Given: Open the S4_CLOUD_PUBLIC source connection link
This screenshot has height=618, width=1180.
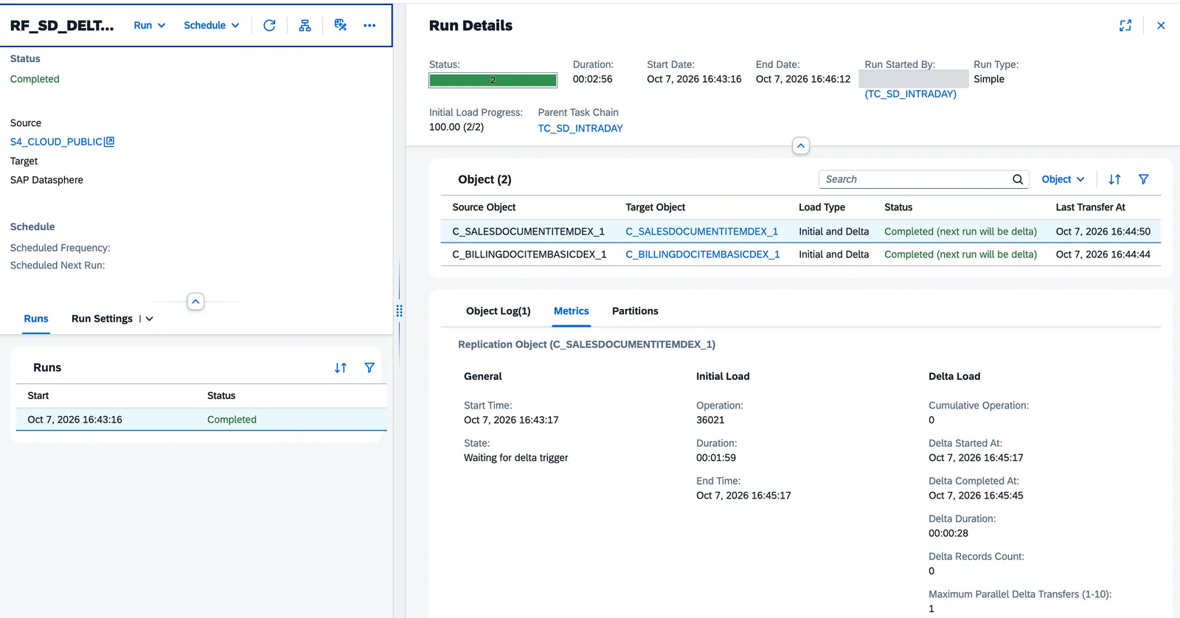Looking at the screenshot, I should 56,142.
